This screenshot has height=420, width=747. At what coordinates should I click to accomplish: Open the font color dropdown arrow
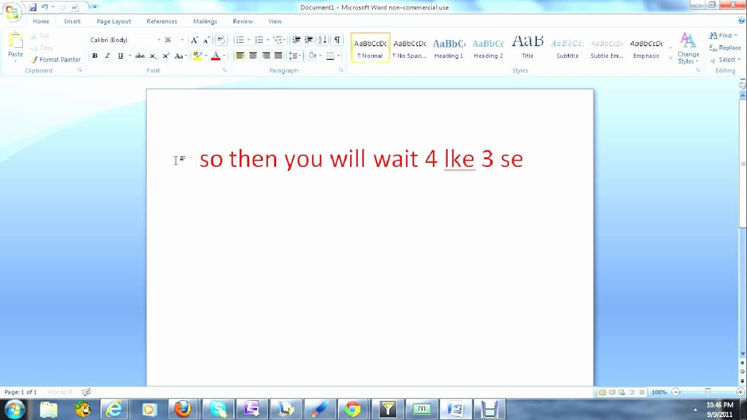click(224, 56)
